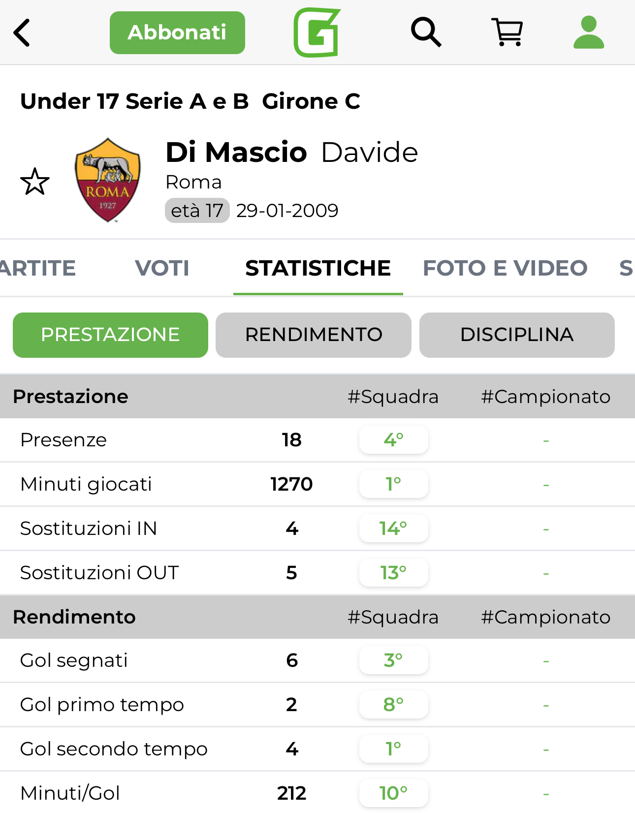Open search with the magnifier icon

pyautogui.click(x=426, y=32)
